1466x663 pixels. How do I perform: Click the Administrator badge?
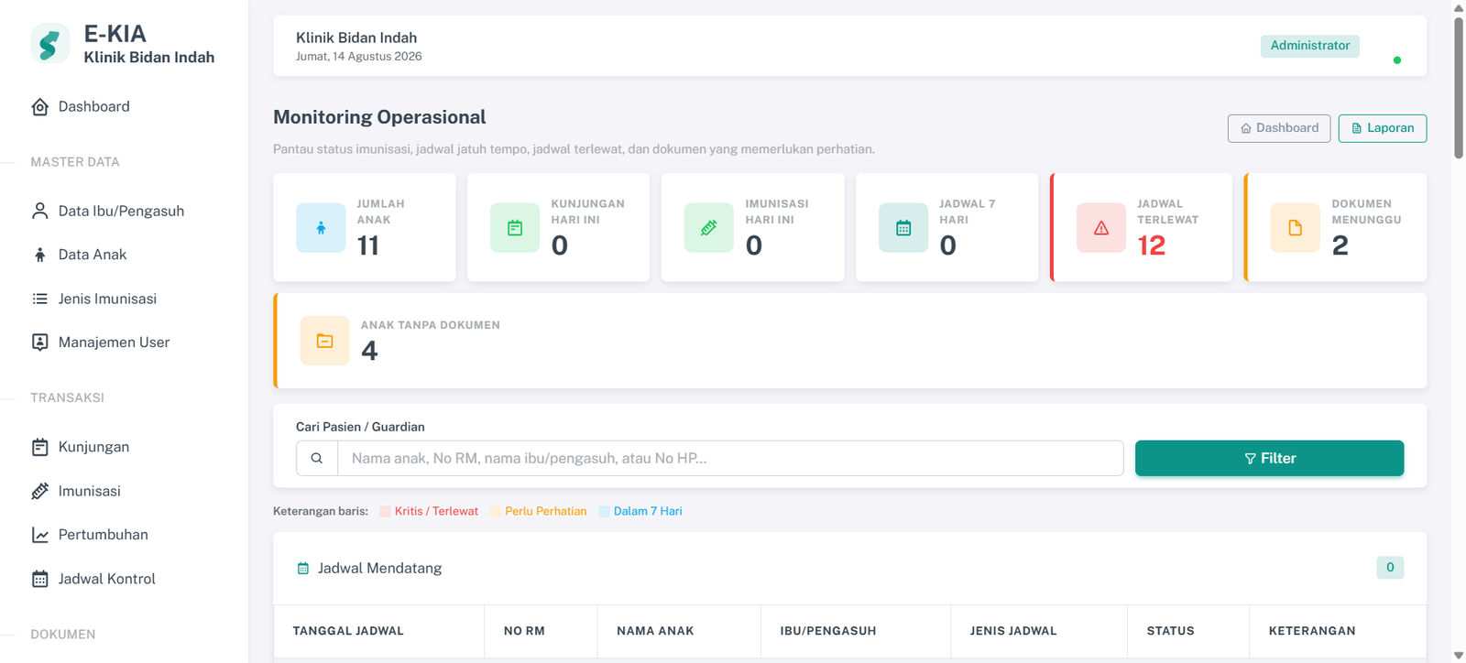coord(1310,46)
